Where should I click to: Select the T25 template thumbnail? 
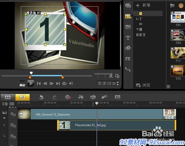click(x=178, y=71)
